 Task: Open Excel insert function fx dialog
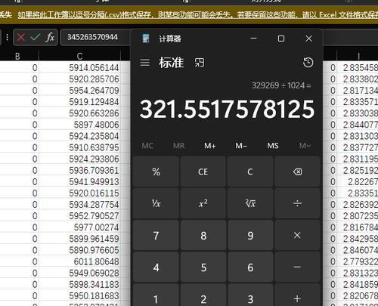click(50, 38)
